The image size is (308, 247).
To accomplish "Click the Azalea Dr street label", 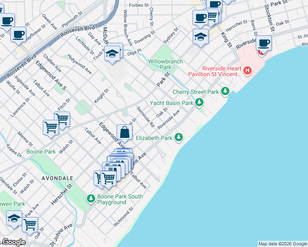I will tap(14, 151).
